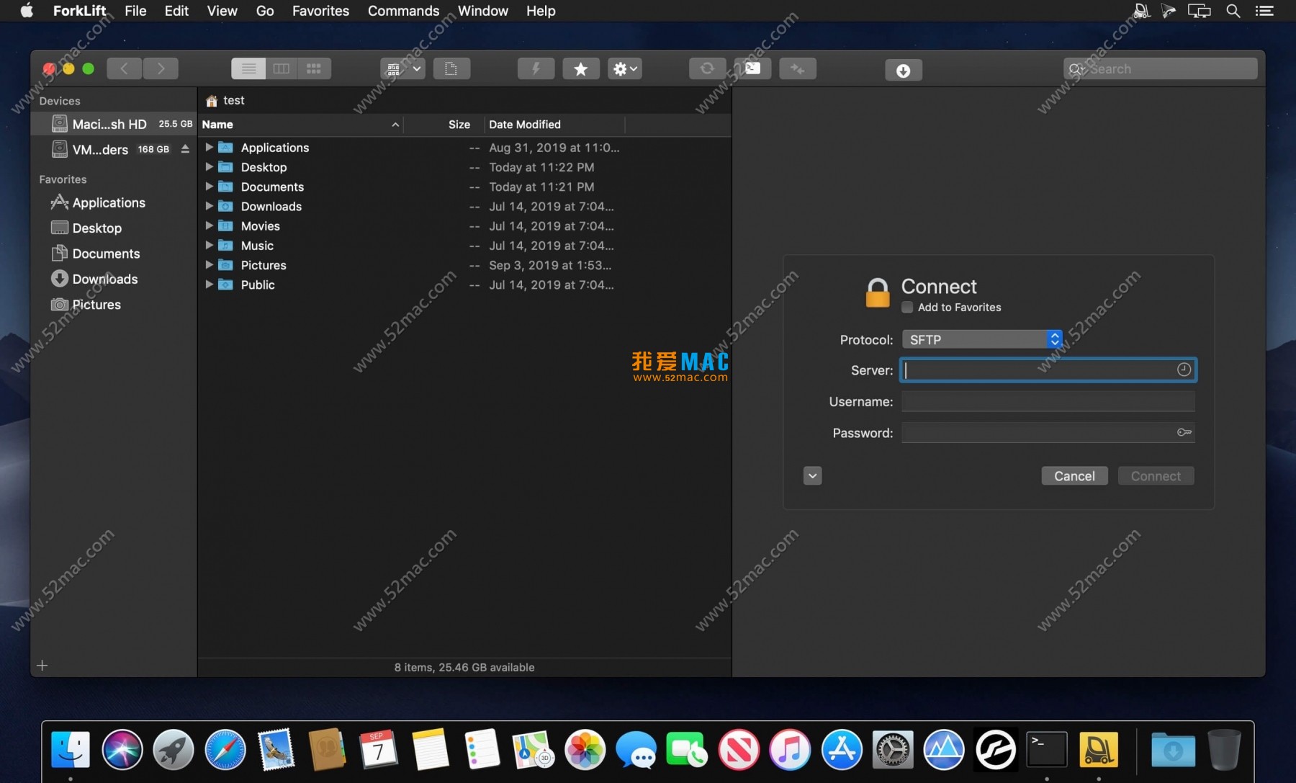Switch to list view mode
Screen dimensions: 1296x783
coord(248,68)
